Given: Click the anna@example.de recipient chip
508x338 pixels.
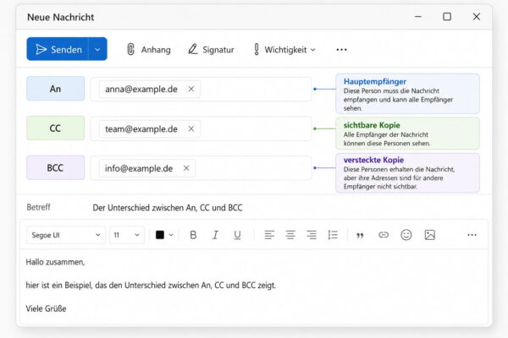Looking at the screenshot, I should tap(150, 89).
